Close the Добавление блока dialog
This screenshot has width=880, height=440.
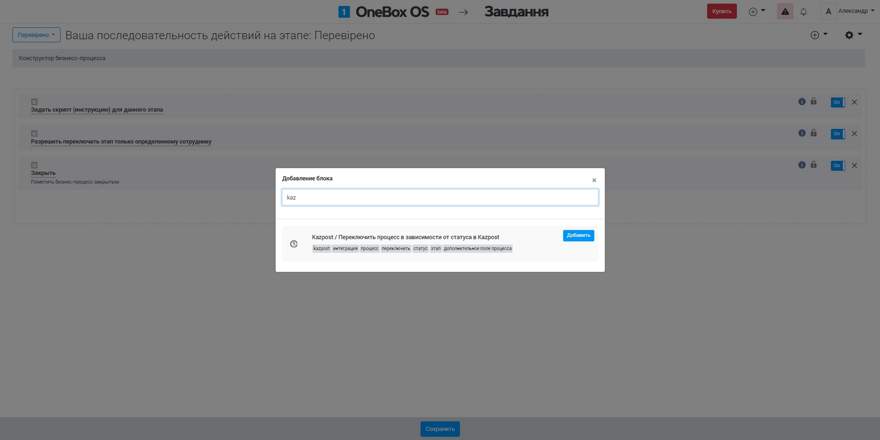[x=594, y=180]
